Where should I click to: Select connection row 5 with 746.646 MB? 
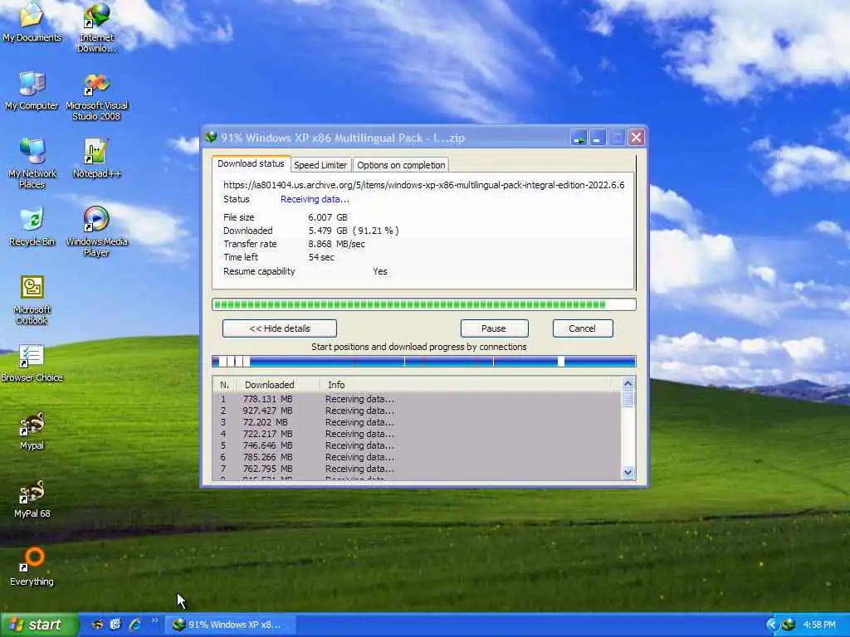pos(417,445)
